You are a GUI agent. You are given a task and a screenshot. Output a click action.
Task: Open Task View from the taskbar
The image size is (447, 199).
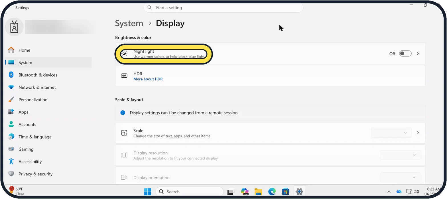(x=231, y=192)
